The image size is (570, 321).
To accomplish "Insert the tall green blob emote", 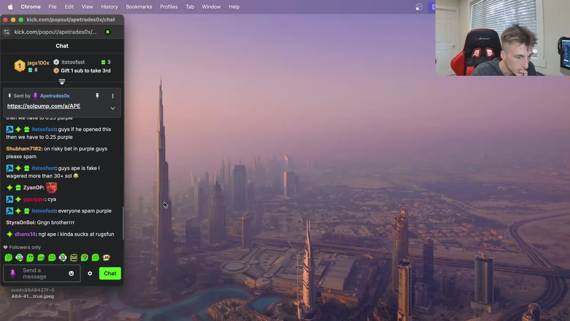I will click(30, 257).
